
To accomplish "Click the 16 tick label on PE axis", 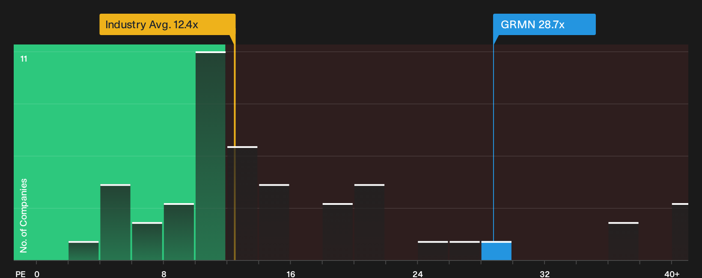I will [x=291, y=274].
